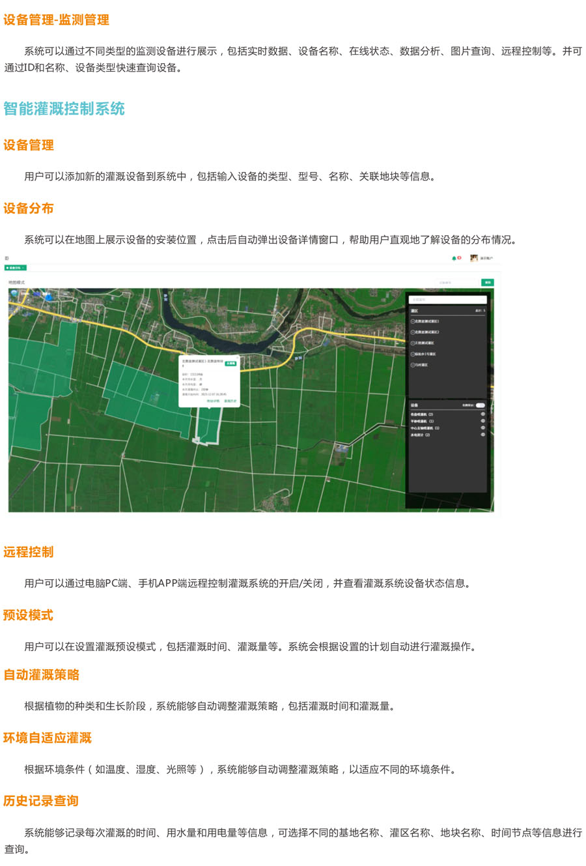Open the base selection dropdown in side panel
Viewport: 586px width, 866px height.
click(448, 300)
